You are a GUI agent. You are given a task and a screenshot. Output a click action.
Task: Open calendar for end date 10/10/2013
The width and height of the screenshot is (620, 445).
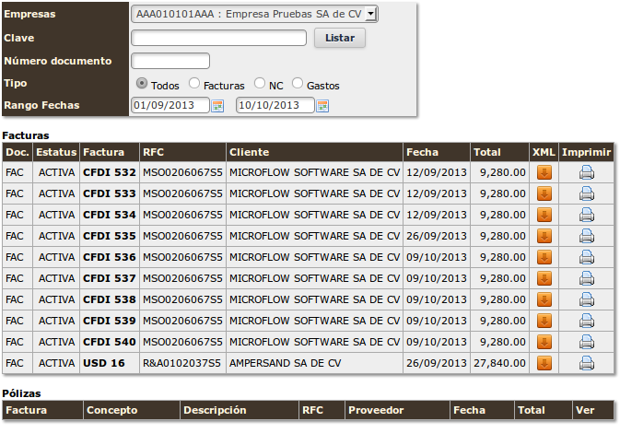click(322, 106)
